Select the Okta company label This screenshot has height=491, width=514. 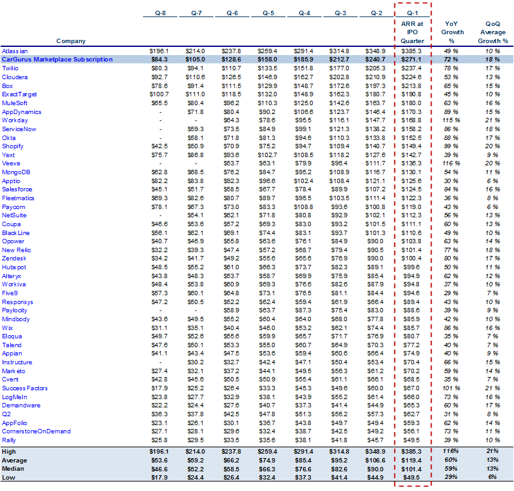pos(8,137)
